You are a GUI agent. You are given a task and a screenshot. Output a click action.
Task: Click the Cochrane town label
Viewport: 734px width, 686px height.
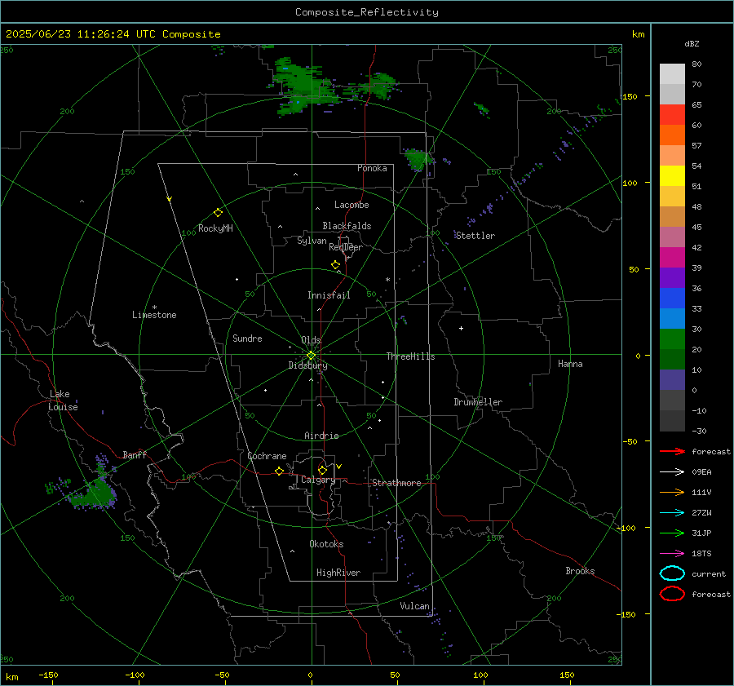pyautogui.click(x=267, y=456)
